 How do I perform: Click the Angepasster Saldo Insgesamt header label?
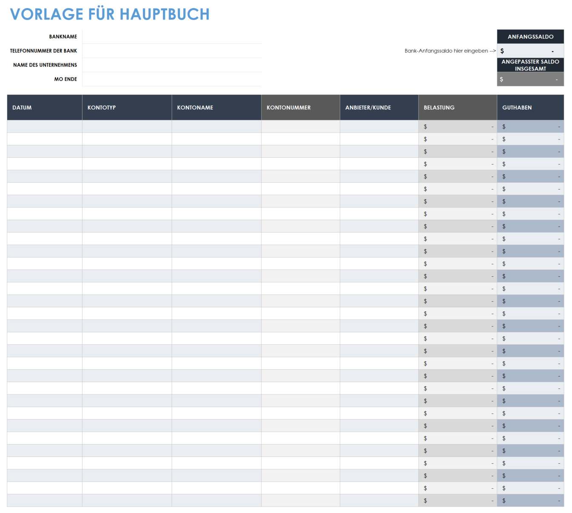point(530,65)
